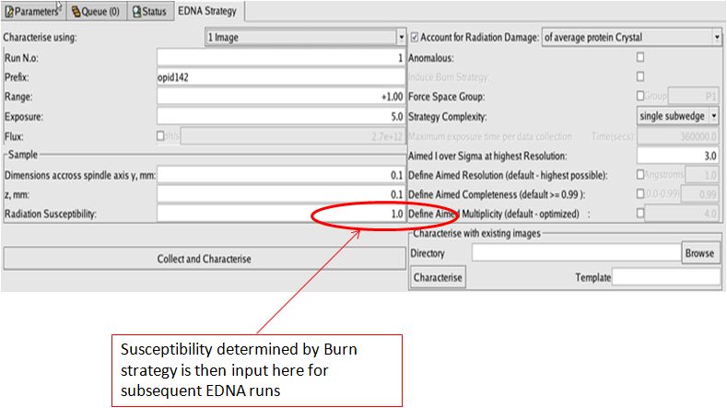Image resolution: width=727 pixels, height=408 pixels.
Task: Click the Template input field
Action: [666, 277]
